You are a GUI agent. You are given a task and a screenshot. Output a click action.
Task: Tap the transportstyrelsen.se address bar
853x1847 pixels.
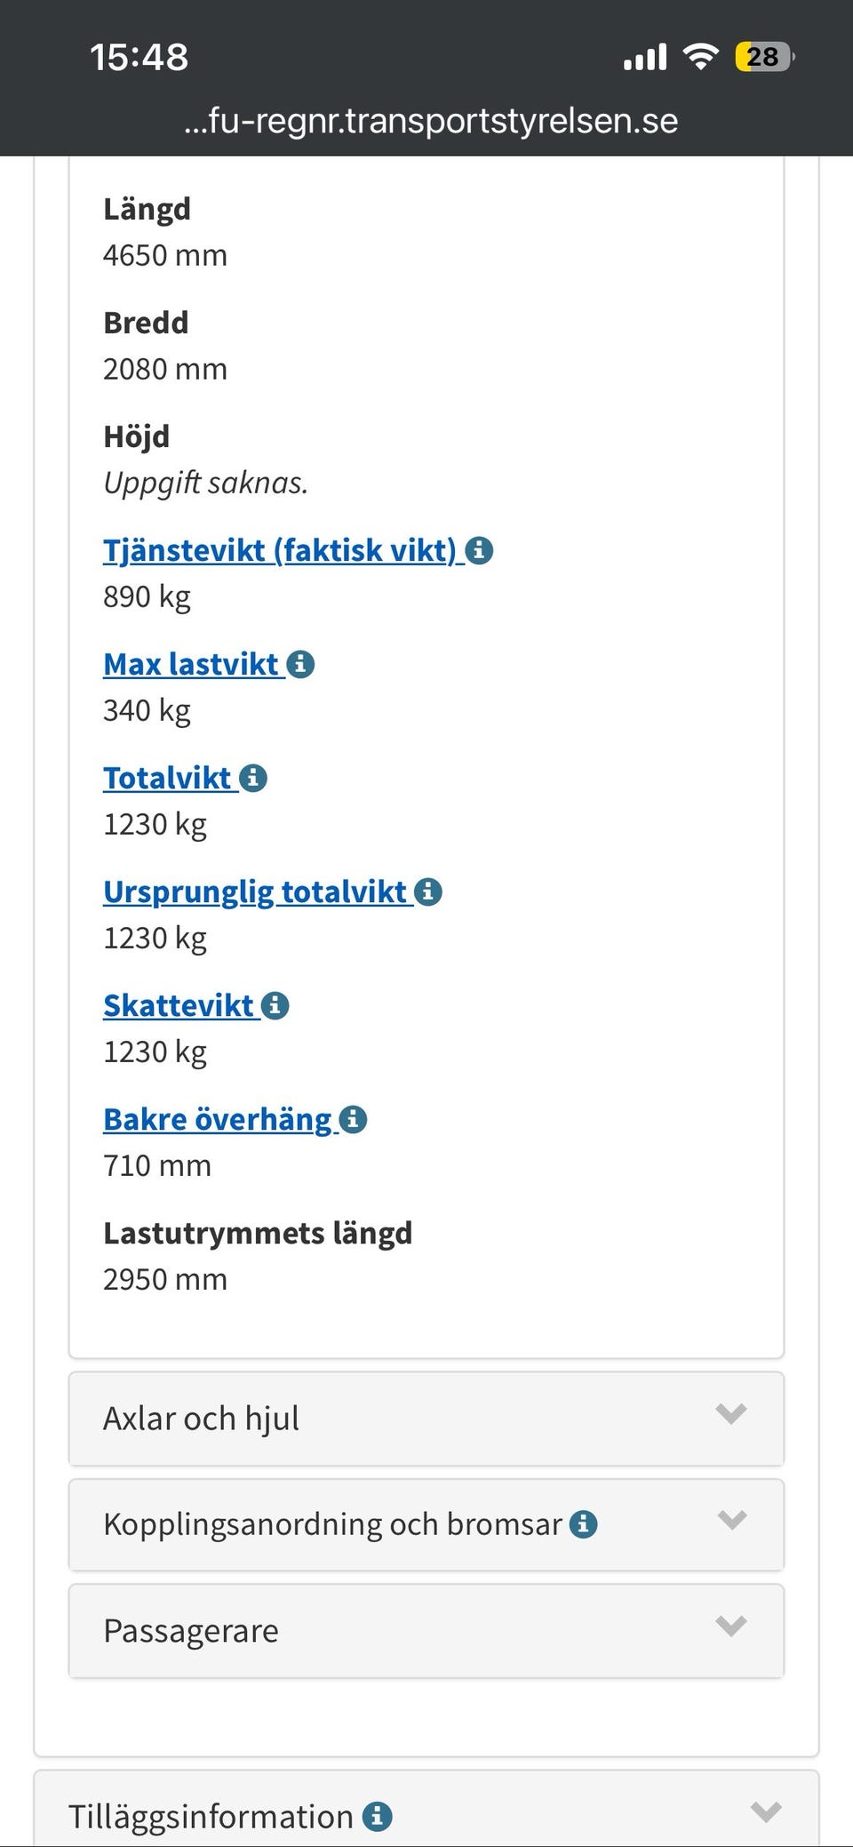click(x=431, y=121)
